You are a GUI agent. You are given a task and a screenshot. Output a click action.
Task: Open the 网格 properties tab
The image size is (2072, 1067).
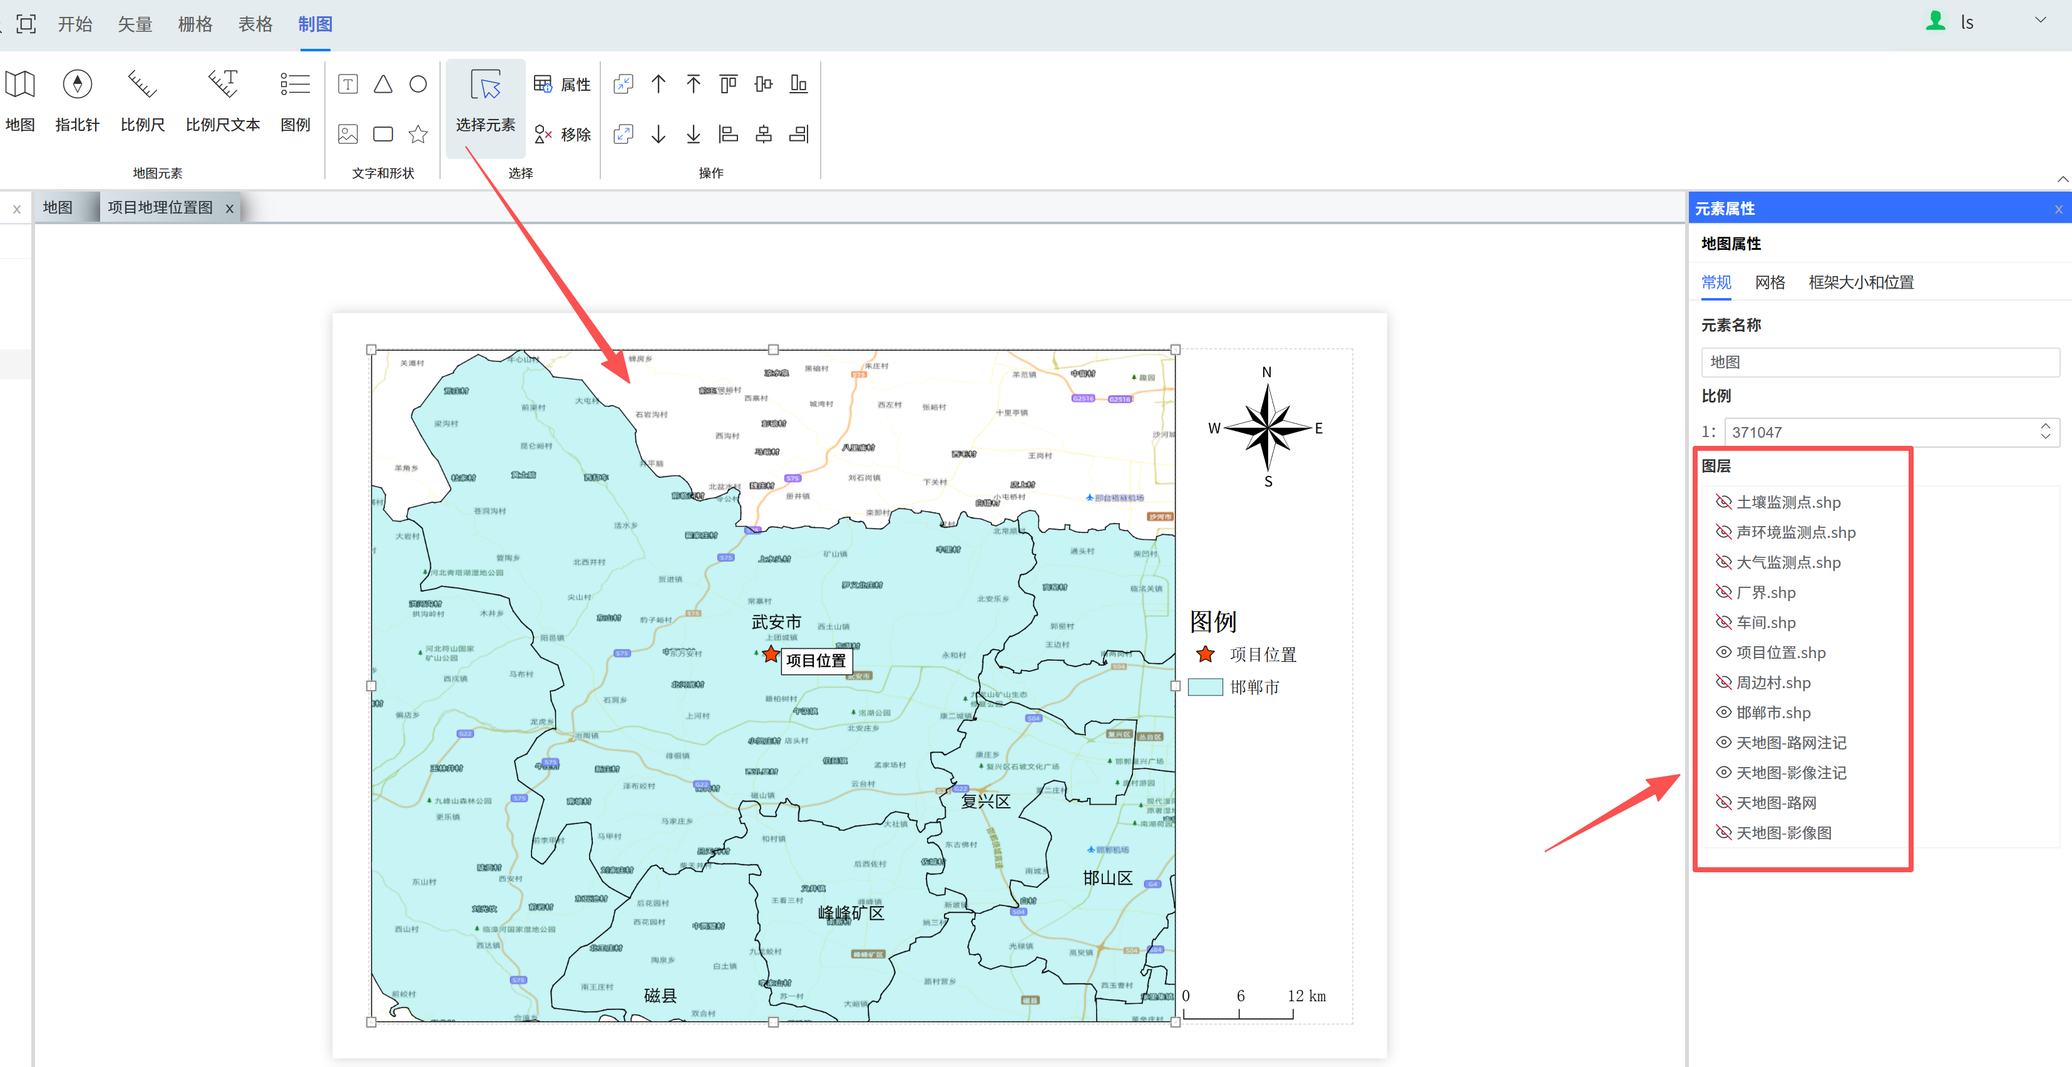point(1770,282)
